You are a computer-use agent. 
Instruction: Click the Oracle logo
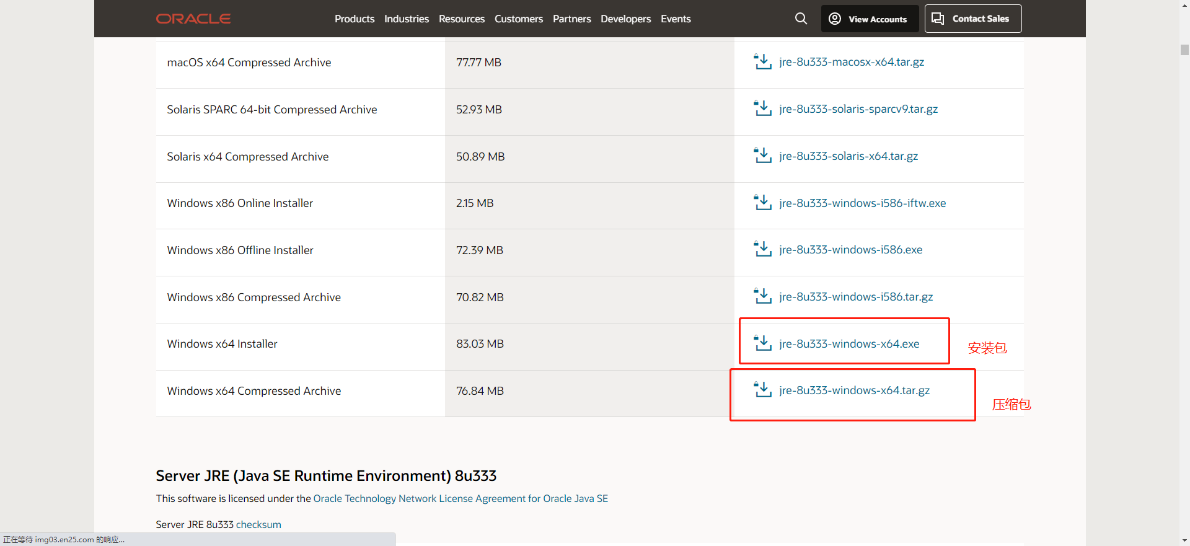tap(193, 19)
